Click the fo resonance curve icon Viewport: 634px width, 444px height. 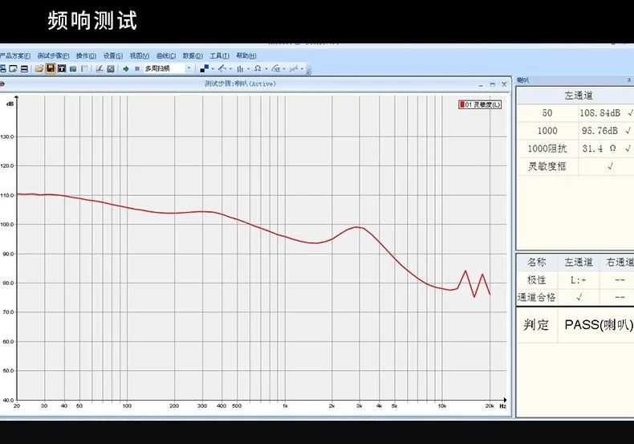pyautogui.click(x=276, y=69)
